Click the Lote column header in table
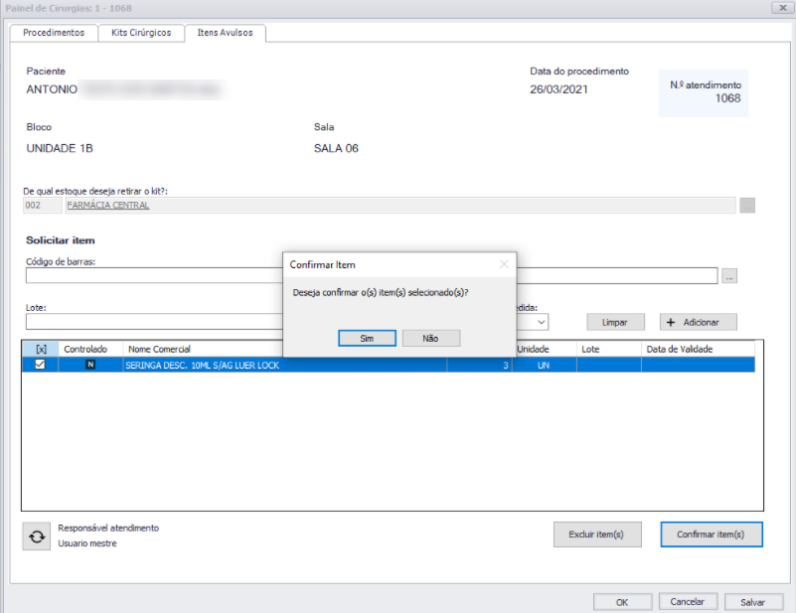 608,349
